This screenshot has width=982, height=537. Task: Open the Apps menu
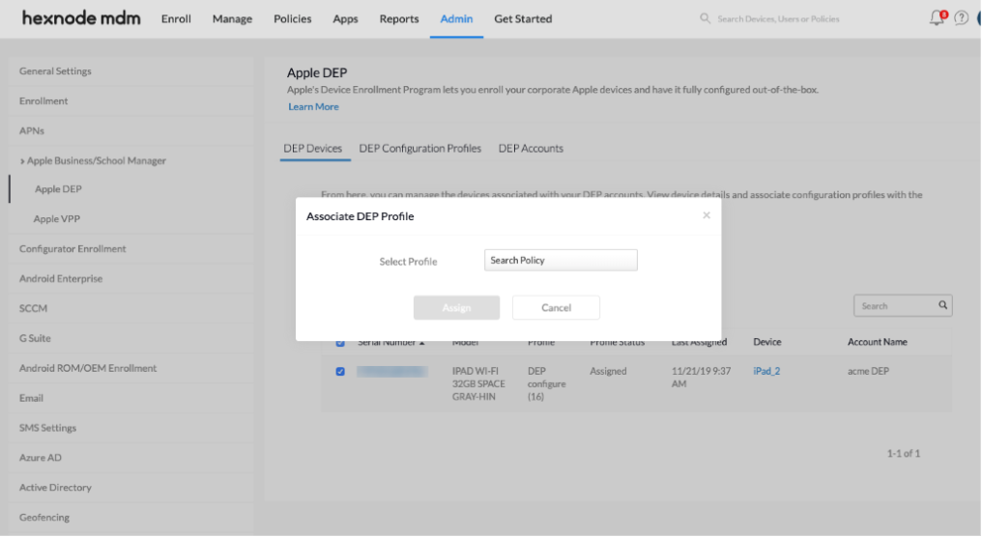click(345, 18)
